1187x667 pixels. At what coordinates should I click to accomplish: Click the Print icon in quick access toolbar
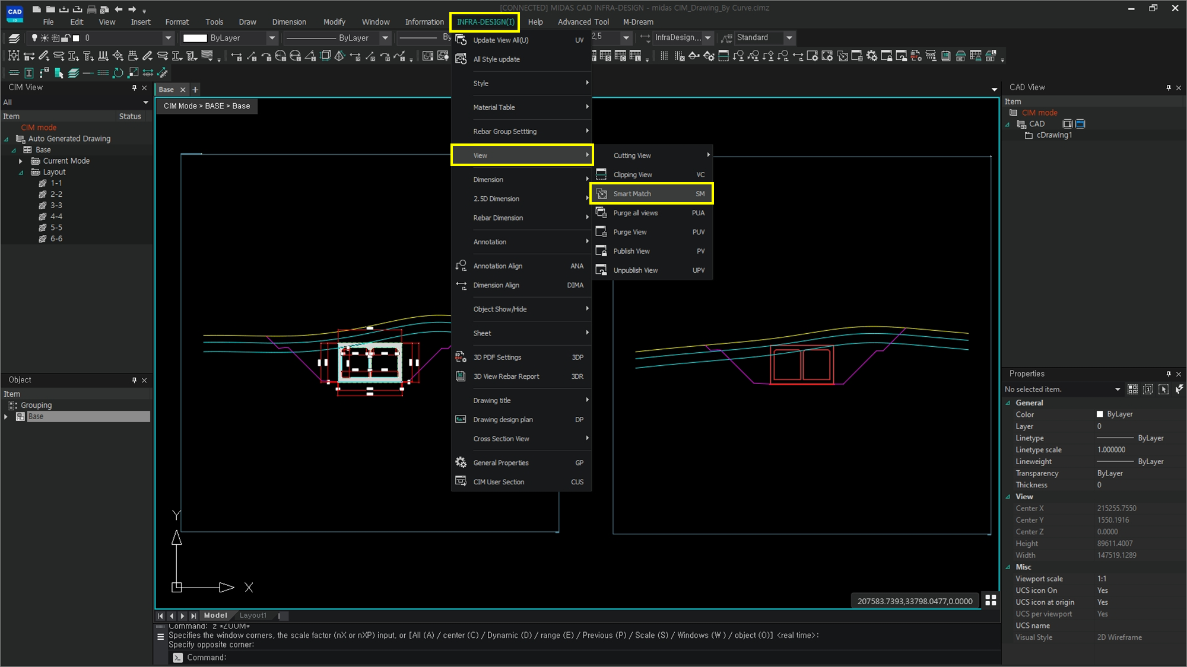point(91,9)
